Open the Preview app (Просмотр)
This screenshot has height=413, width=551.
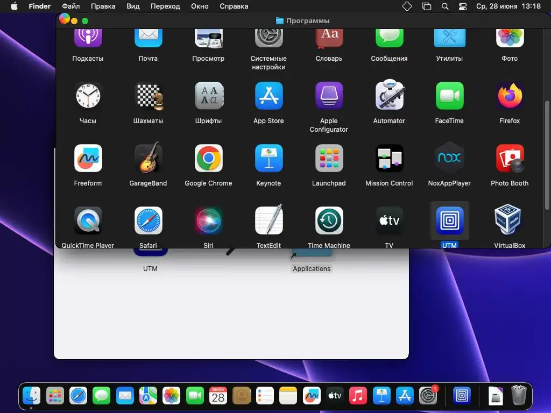209,38
